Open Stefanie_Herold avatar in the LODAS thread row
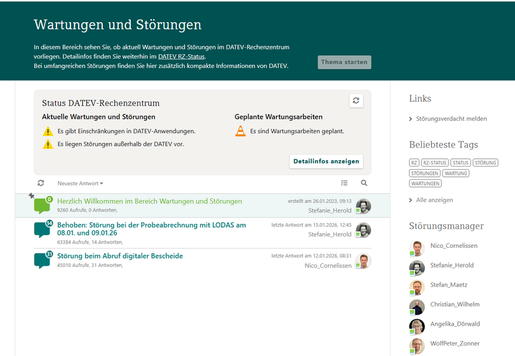This screenshot has height=356, width=515. click(363, 230)
